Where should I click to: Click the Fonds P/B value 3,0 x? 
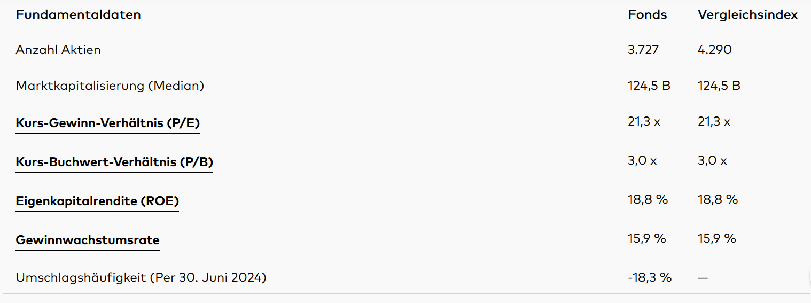(x=642, y=160)
